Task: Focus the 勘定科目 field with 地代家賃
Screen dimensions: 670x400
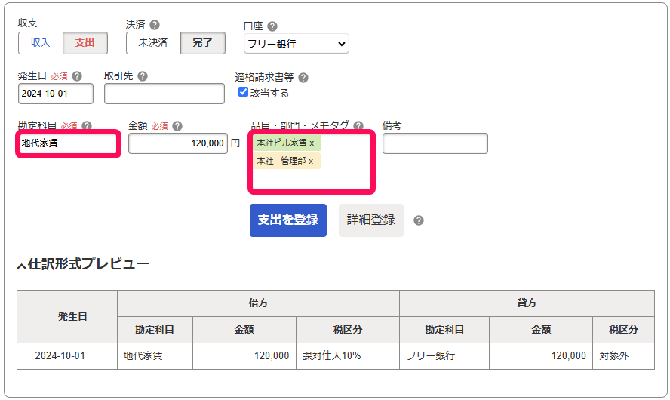Action: (69, 143)
